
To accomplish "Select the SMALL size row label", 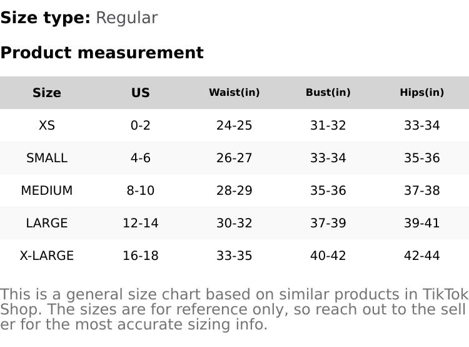I will [x=47, y=158].
